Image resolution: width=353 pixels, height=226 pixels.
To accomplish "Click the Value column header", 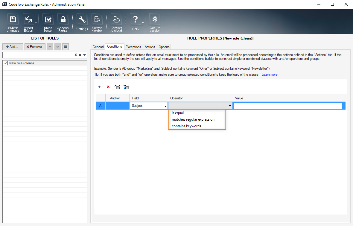I will 289,98.
